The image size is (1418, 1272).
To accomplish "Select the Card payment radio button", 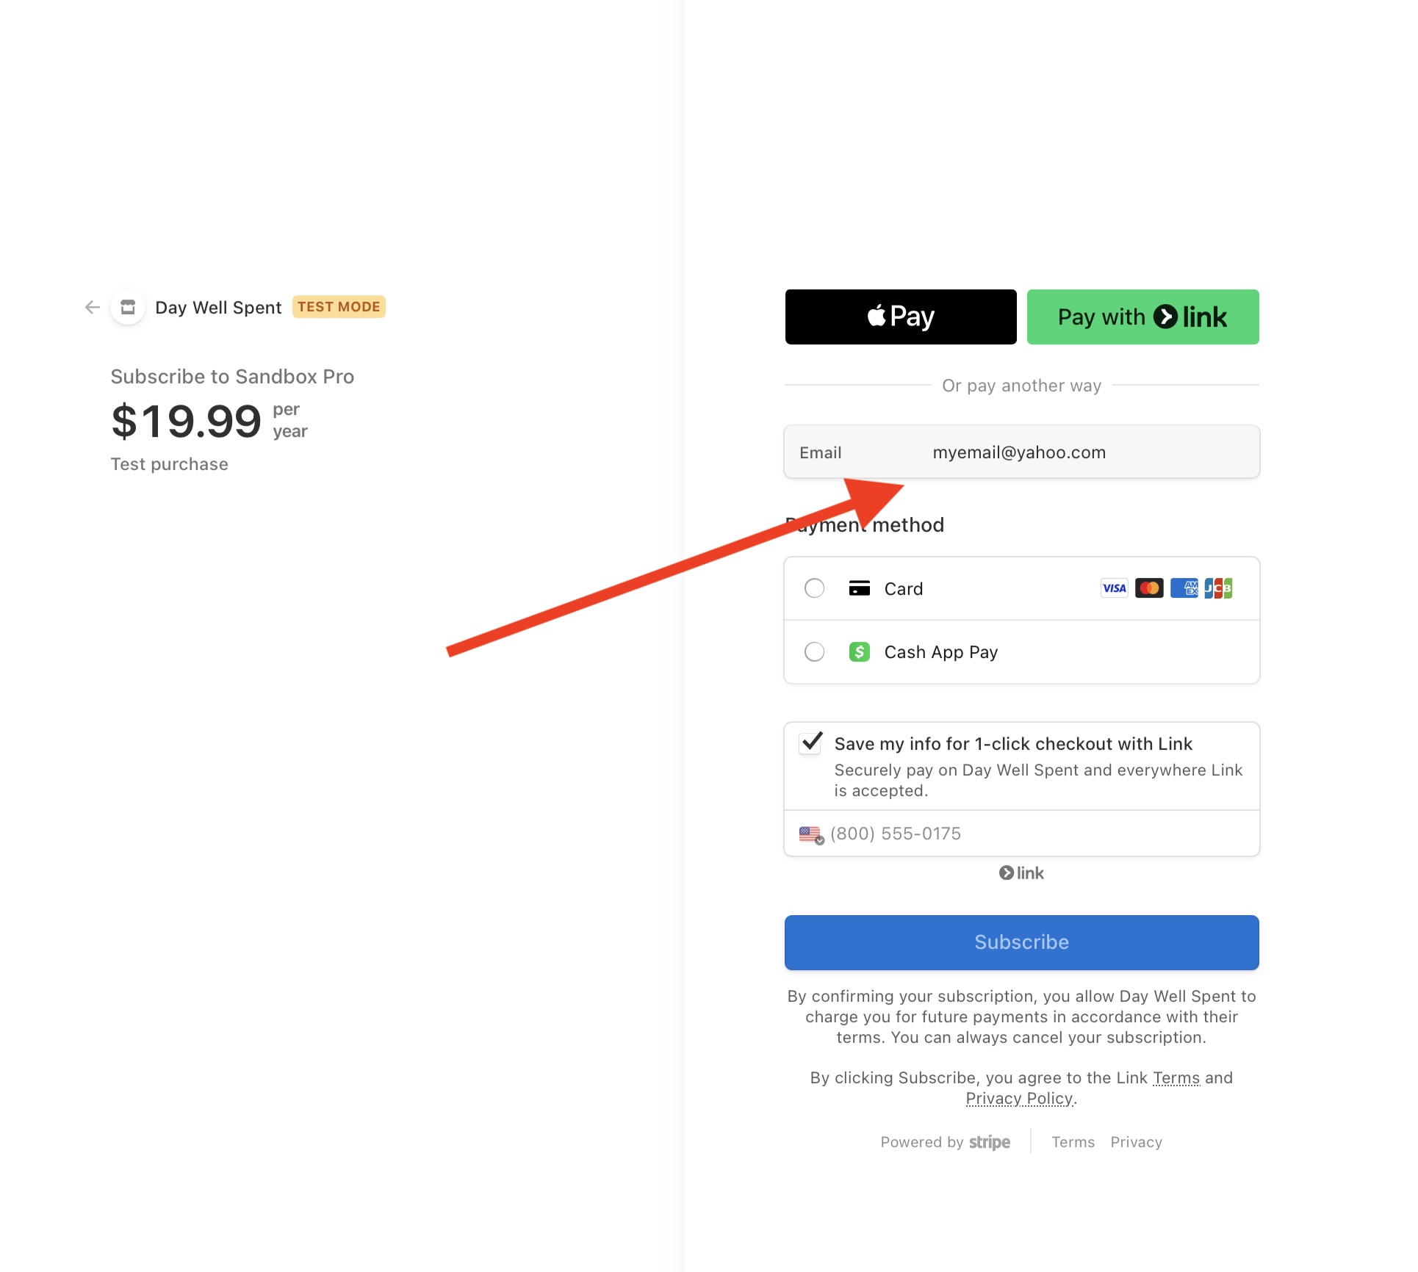I will click(x=814, y=588).
